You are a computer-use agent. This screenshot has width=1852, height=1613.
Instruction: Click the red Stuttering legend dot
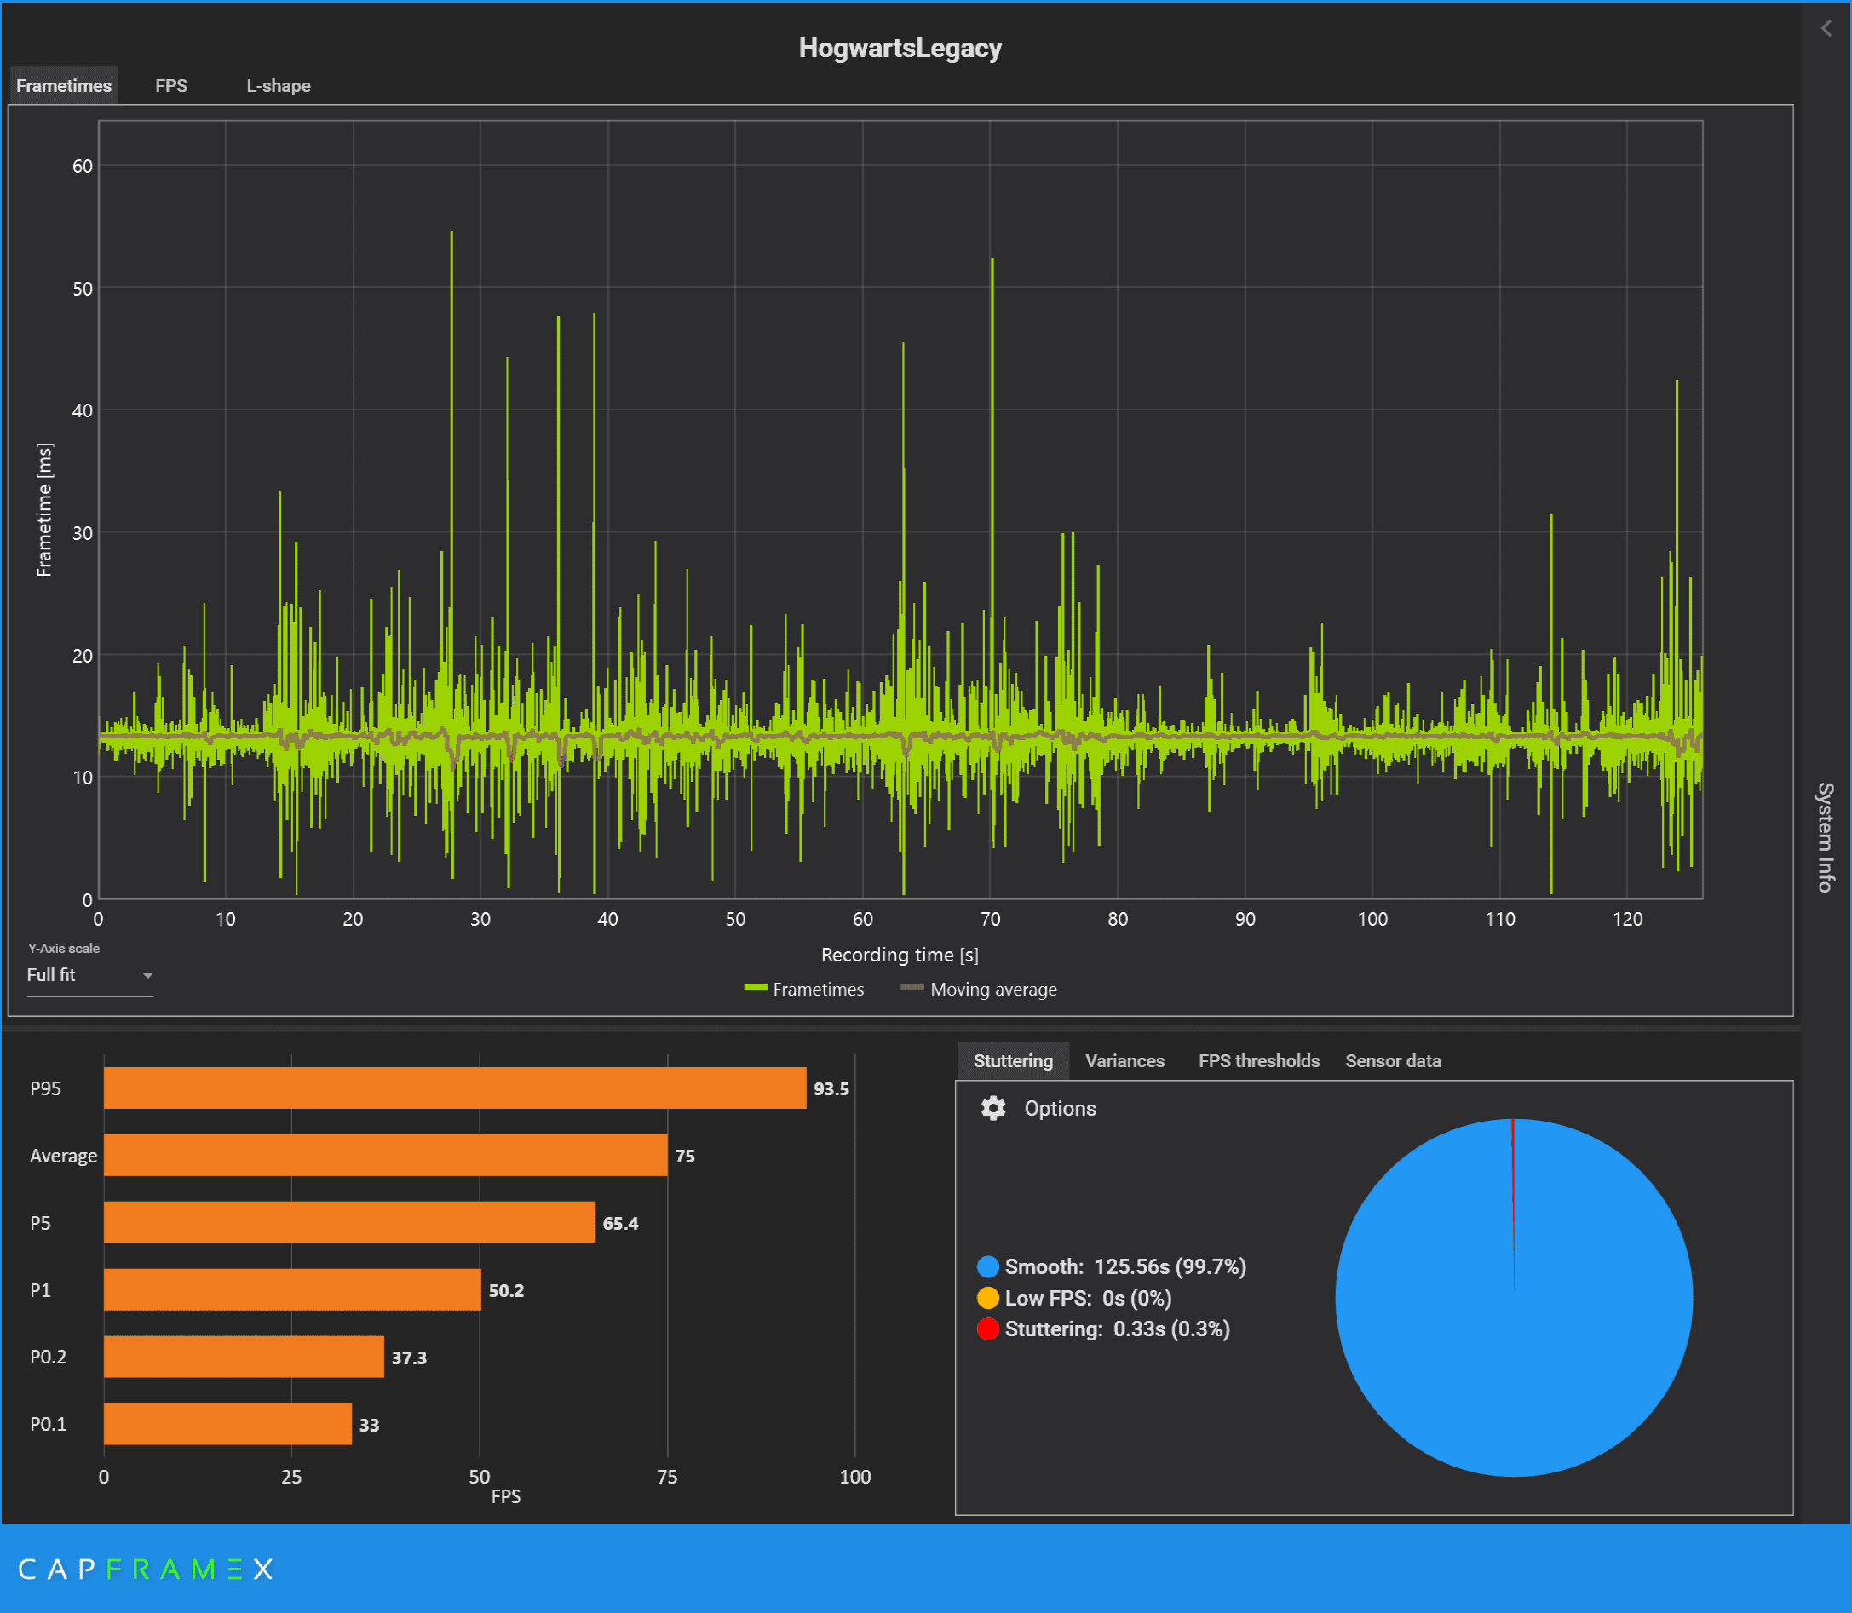[x=987, y=1329]
